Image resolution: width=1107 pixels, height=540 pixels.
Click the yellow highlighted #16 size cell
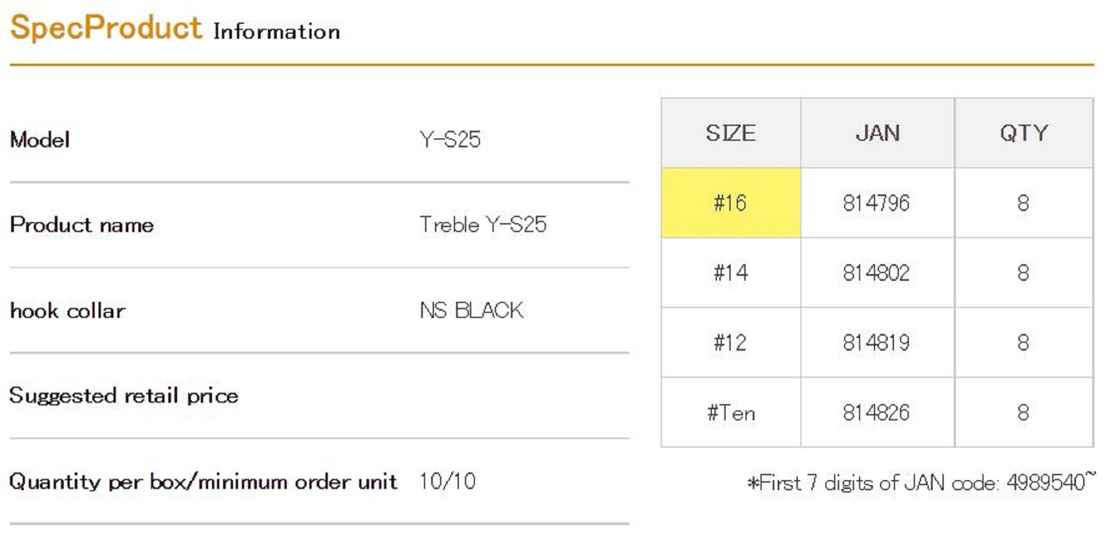click(730, 203)
